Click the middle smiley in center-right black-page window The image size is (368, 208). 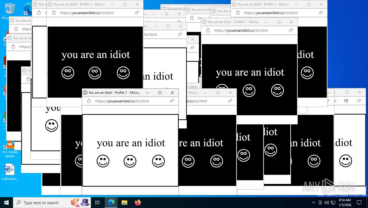249,90
